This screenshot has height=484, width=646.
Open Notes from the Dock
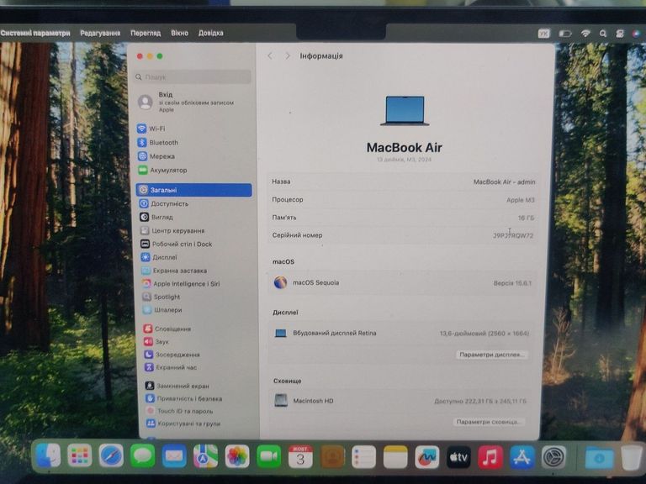pos(395,457)
